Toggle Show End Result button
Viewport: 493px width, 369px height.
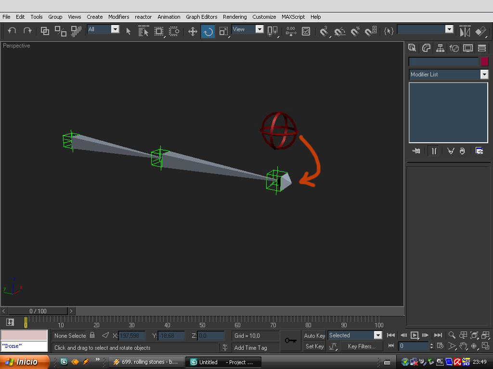coord(434,151)
